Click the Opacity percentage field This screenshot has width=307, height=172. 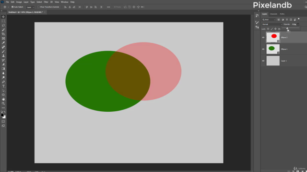click(294, 24)
